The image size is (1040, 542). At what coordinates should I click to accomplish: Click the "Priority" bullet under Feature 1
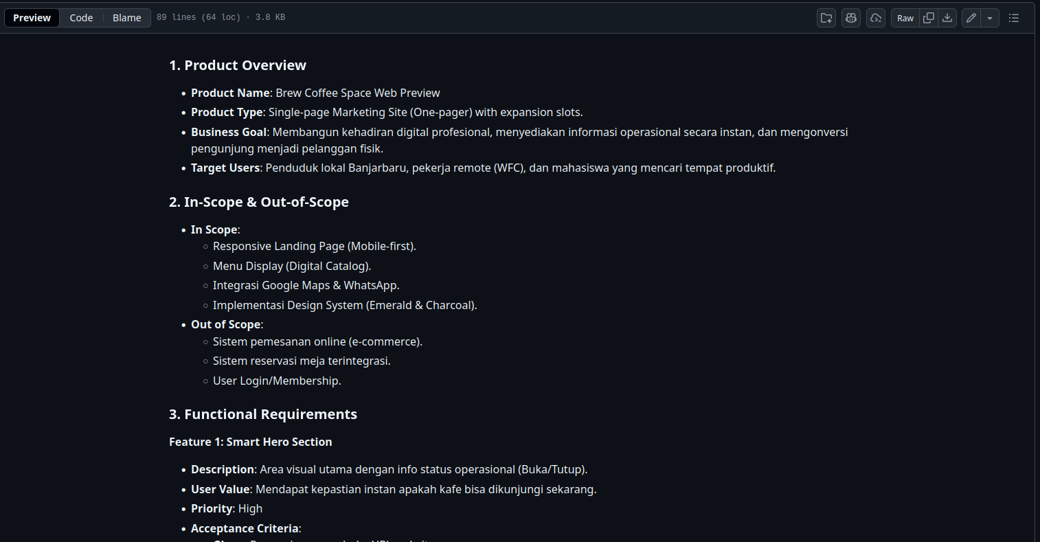click(x=212, y=508)
